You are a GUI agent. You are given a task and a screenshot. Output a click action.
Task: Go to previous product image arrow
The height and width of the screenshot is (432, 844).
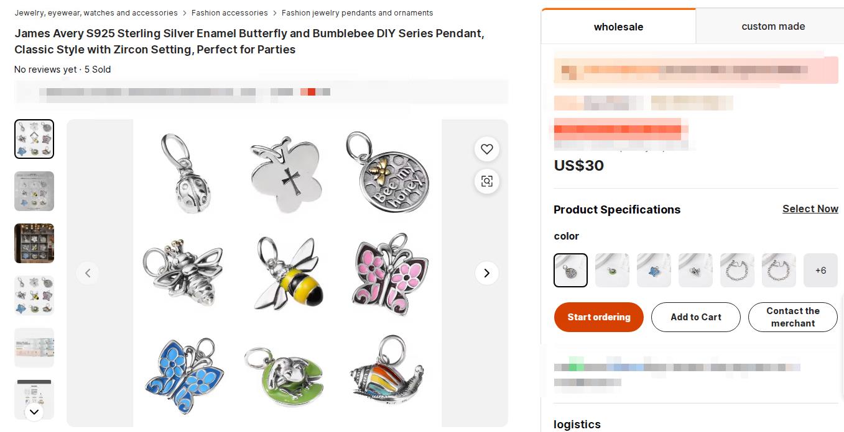point(88,273)
